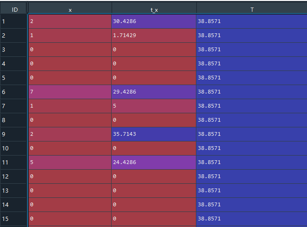This screenshot has width=307, height=227.
Task: Select row header 6
Action: click(13, 92)
